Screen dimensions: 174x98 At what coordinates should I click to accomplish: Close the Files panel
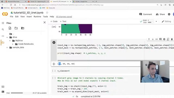coord(45,22)
